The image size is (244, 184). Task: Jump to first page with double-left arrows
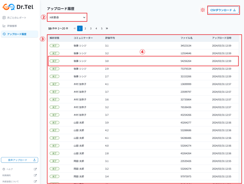pyautogui.click(x=75, y=28)
